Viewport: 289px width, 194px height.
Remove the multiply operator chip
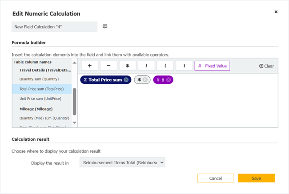pyautogui.click(x=145, y=80)
